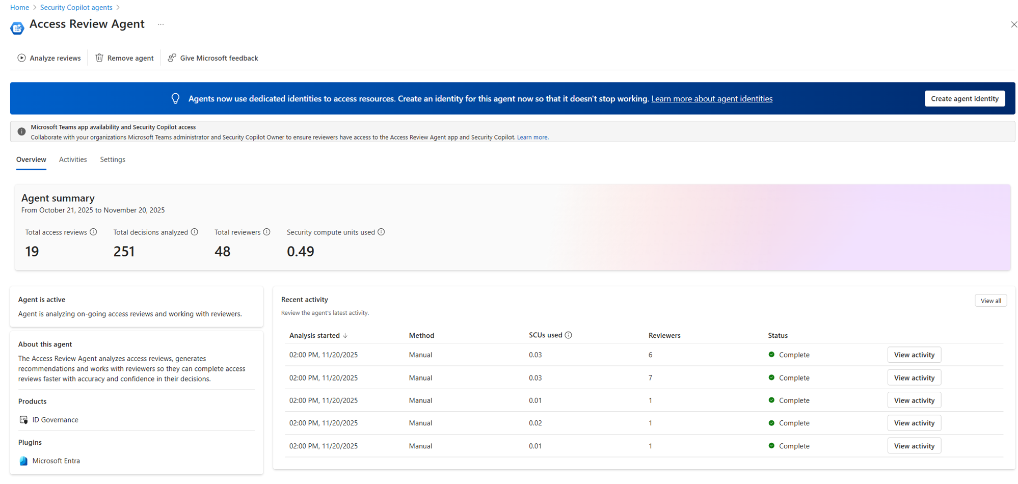This screenshot has width=1018, height=484.
Task: Click the ID Governance product icon
Action: point(23,419)
